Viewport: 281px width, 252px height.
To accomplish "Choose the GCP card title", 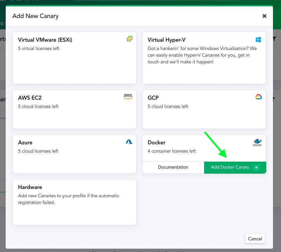I will pos(153,98).
